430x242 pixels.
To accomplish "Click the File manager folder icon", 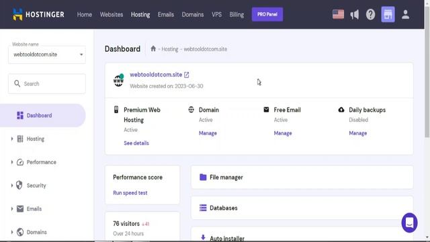I will [203, 177].
